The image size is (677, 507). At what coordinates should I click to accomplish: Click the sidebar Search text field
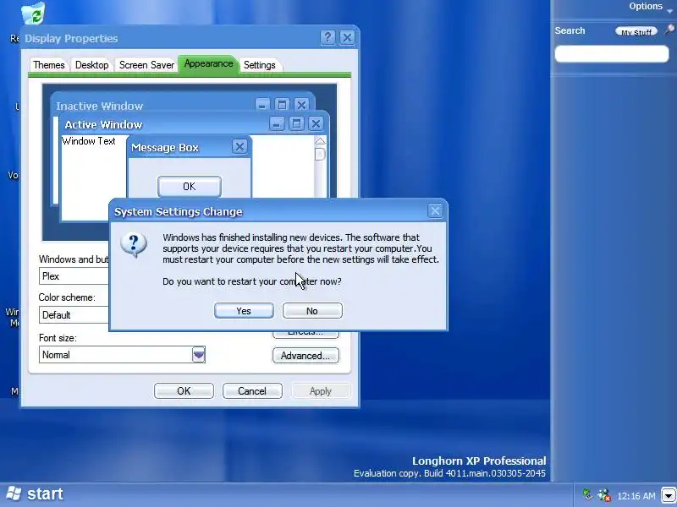(611, 54)
